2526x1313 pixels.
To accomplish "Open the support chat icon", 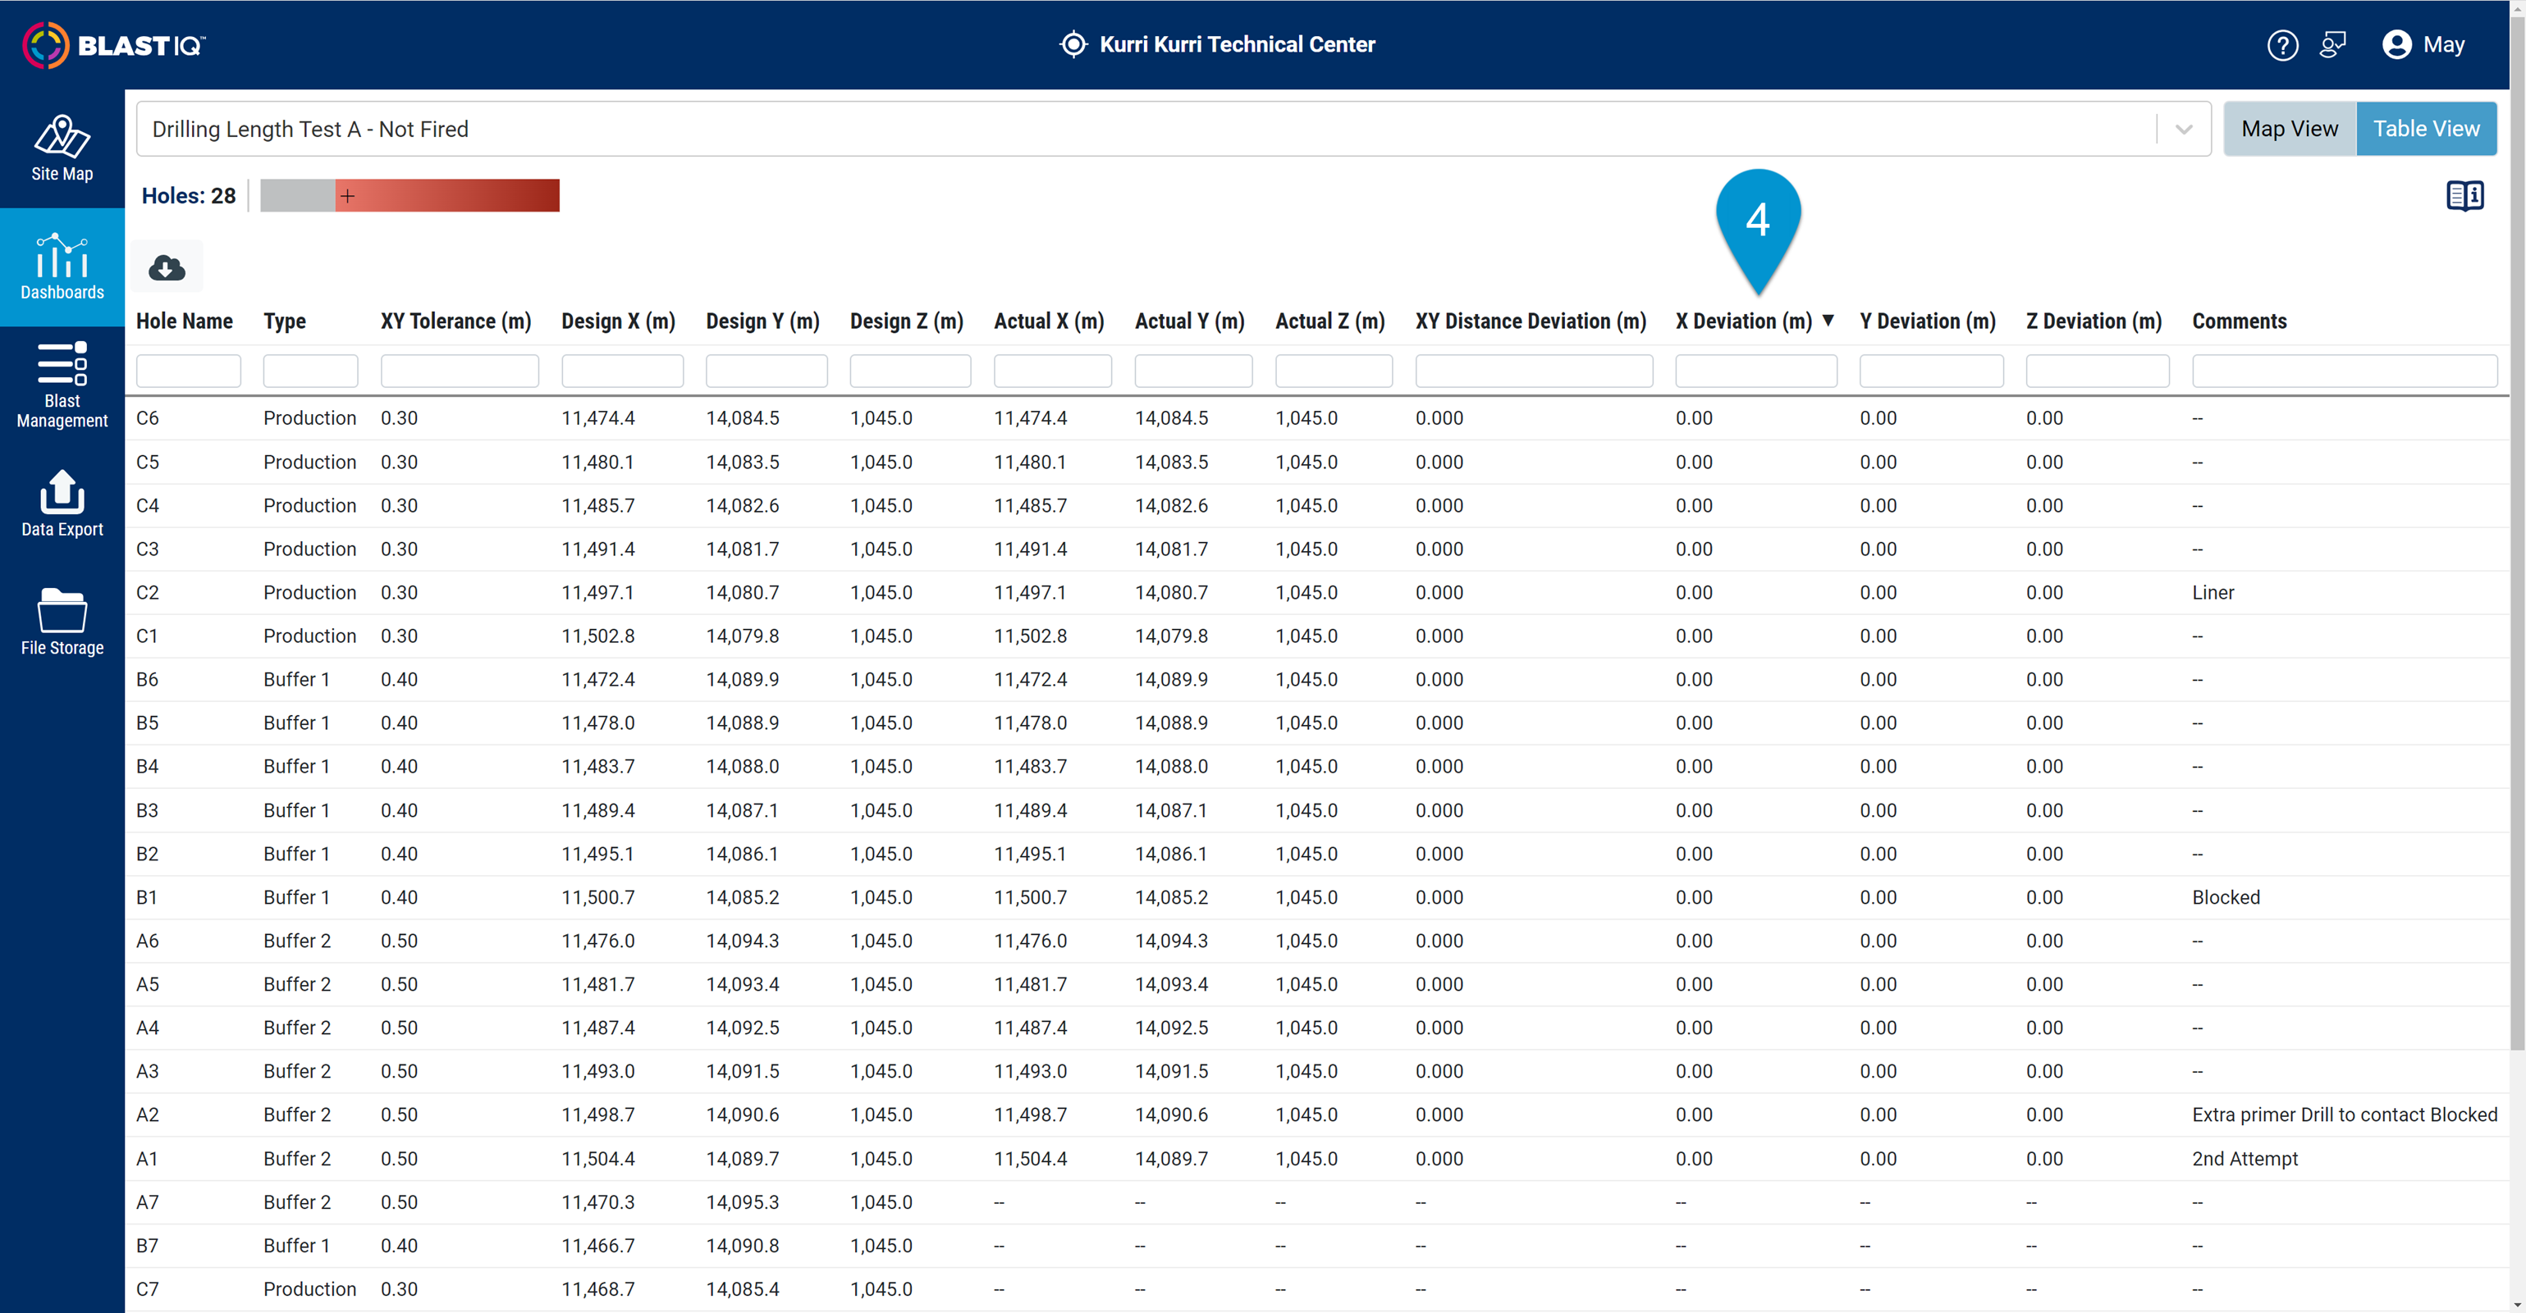I will (2333, 45).
